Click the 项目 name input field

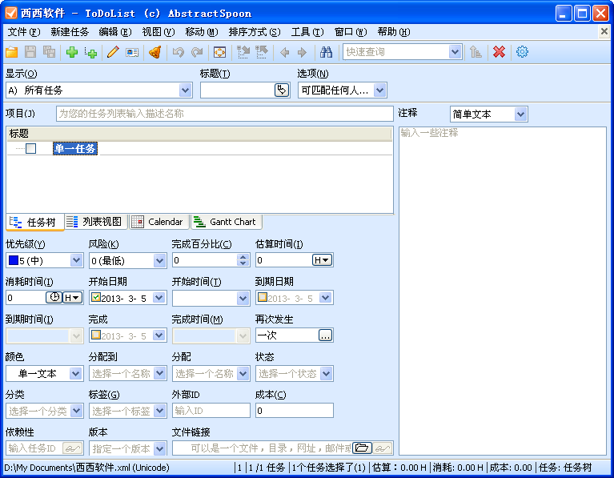pos(224,114)
